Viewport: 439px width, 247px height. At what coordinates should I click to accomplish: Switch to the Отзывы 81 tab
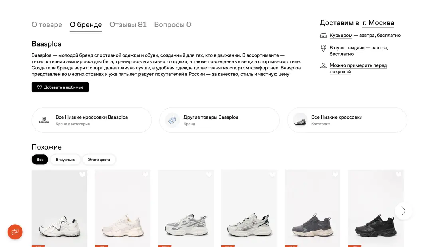[128, 24]
